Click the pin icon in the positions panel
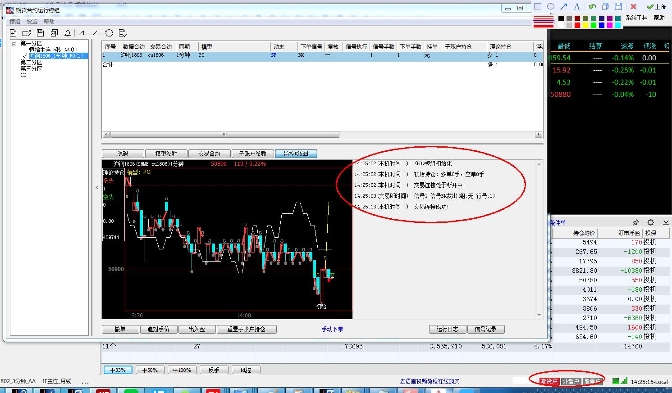The image size is (672, 393). coord(635,222)
